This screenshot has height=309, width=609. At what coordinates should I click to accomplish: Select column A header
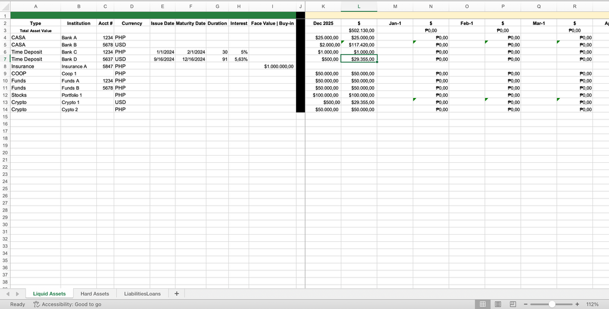click(x=36, y=6)
